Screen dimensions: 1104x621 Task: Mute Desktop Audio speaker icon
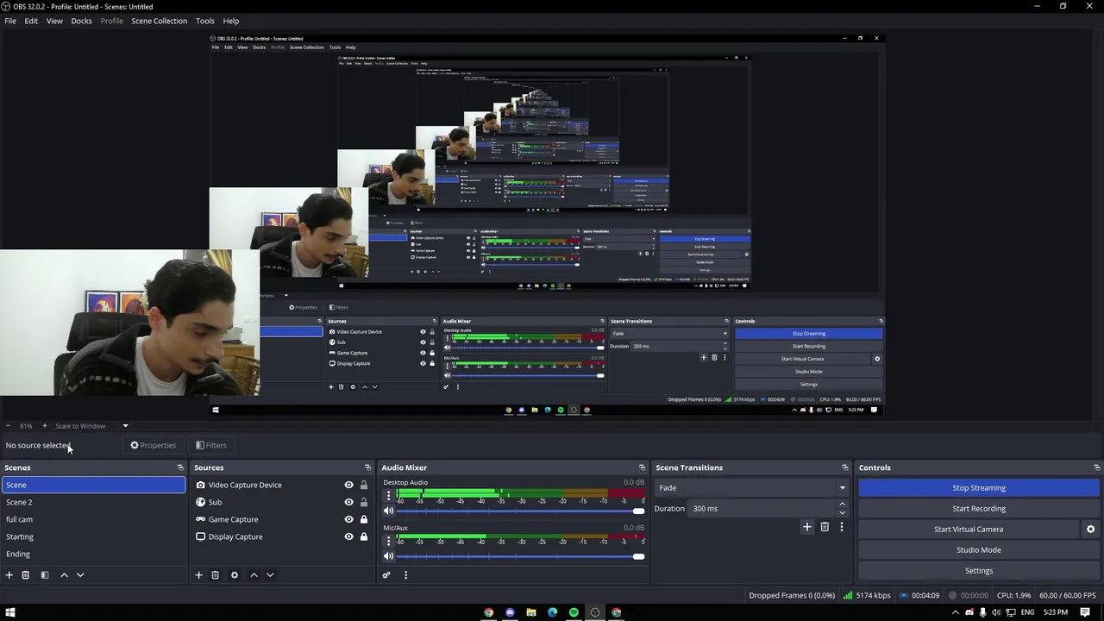[388, 511]
